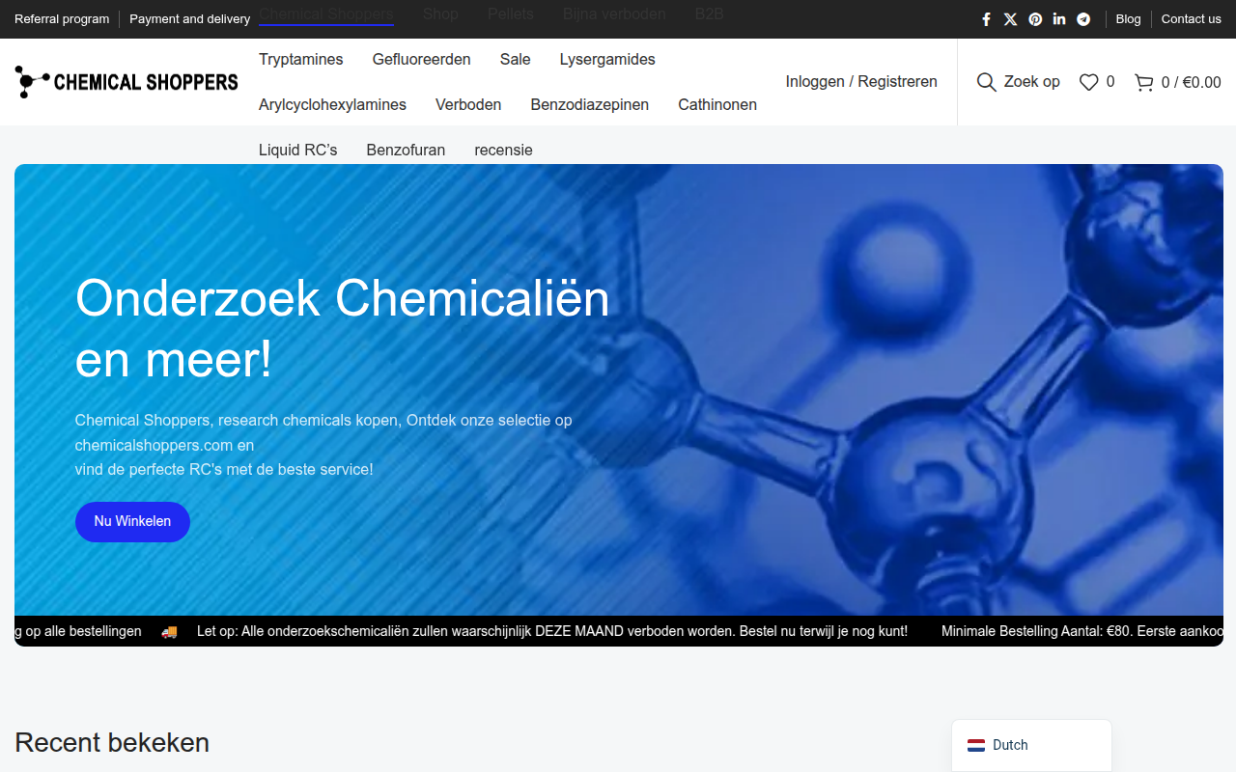The height and width of the screenshot is (772, 1236).
Task: Open the Sale menu item
Action: click(x=515, y=60)
